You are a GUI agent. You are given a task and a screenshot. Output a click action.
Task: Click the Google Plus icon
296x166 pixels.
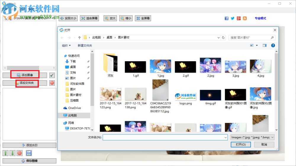tap(239, 18)
